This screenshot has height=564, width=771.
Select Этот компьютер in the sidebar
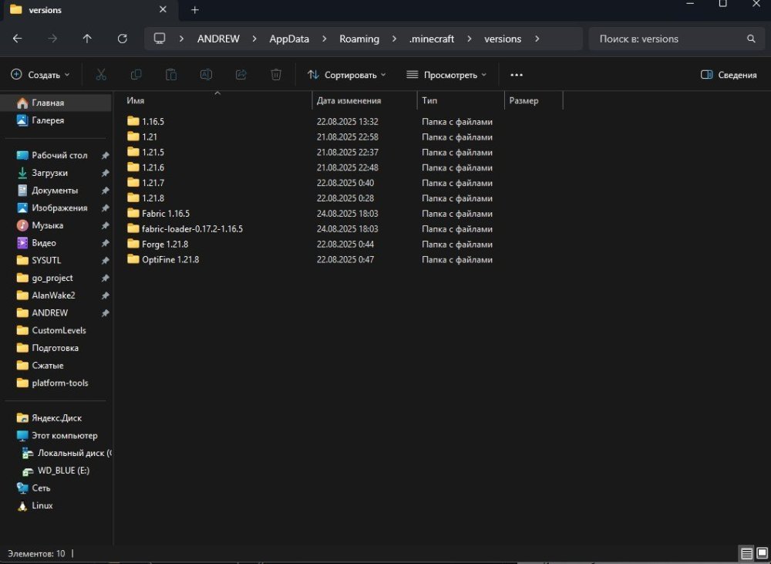pos(57,436)
